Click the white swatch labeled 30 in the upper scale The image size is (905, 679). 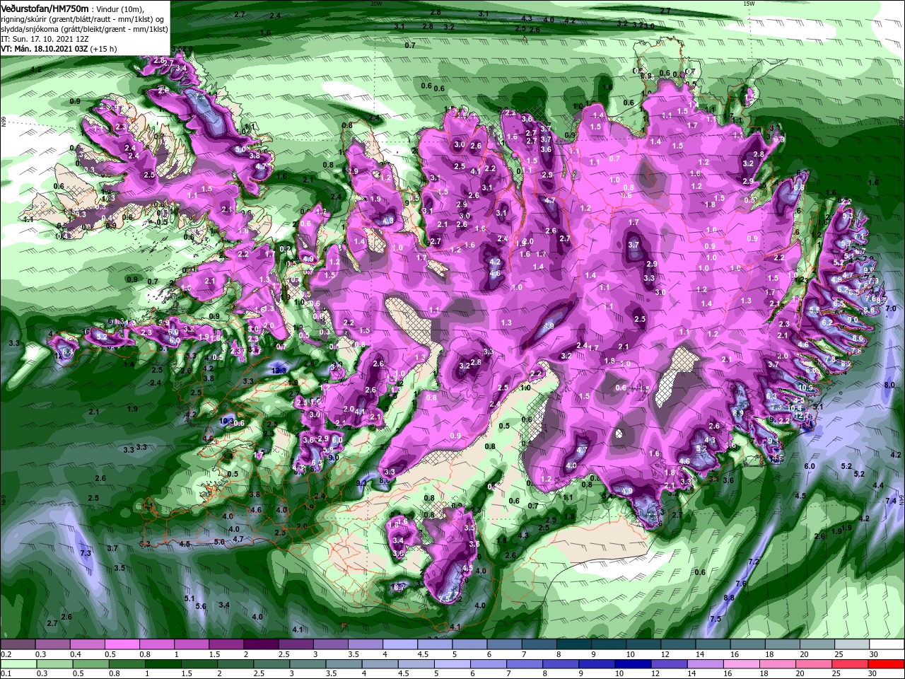click(887, 644)
